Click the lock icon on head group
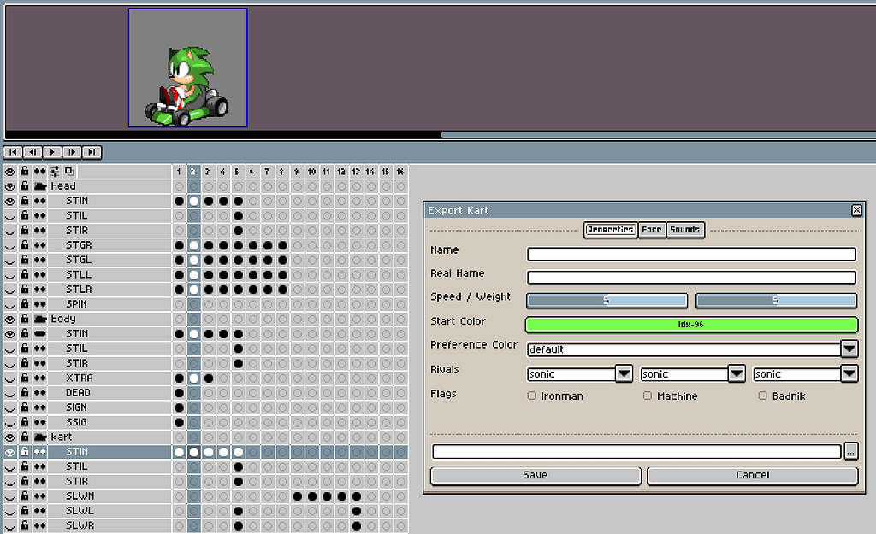Screen dimensions: 876x534 [25, 186]
